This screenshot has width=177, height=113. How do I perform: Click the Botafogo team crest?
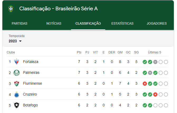tap(17, 105)
